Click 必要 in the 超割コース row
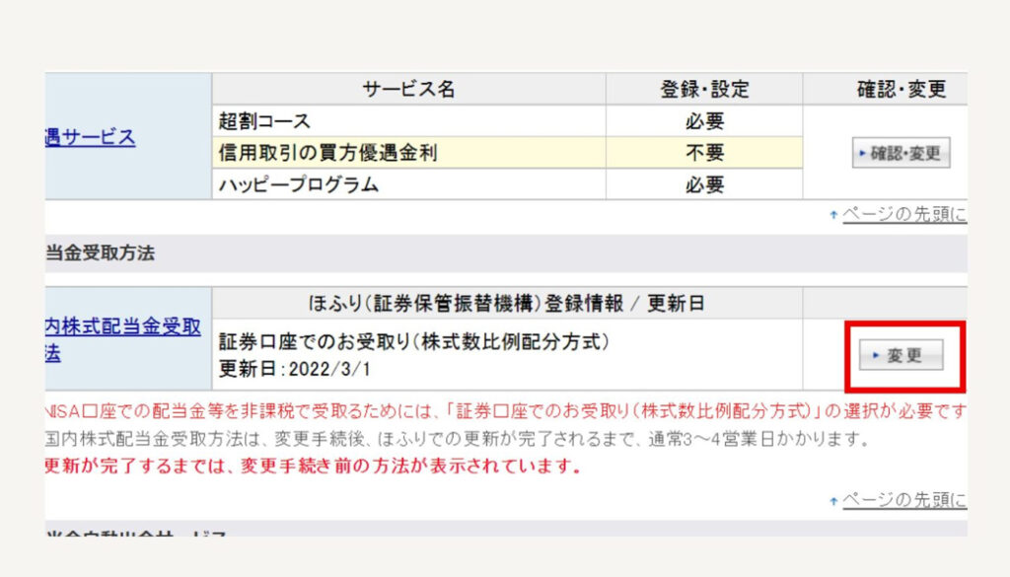1010x577 pixels. click(704, 121)
